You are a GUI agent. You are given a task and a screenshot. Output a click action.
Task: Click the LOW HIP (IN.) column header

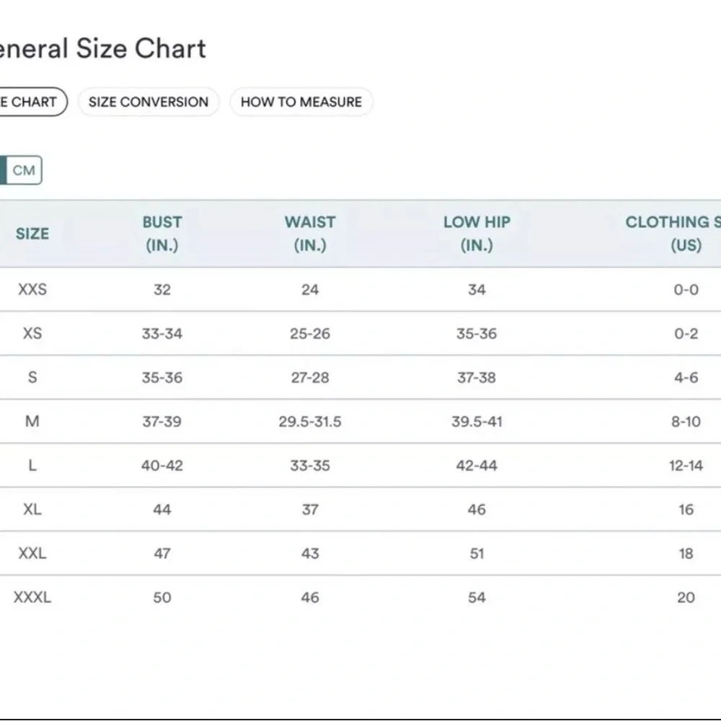[x=477, y=234]
